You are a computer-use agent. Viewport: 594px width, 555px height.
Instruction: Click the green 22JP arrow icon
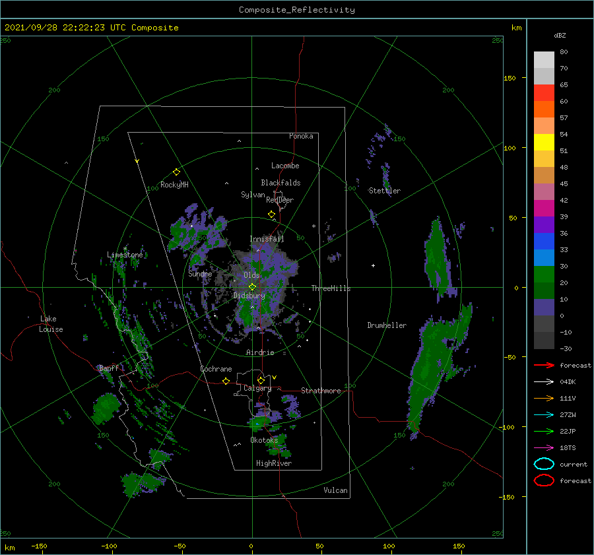[544, 431]
